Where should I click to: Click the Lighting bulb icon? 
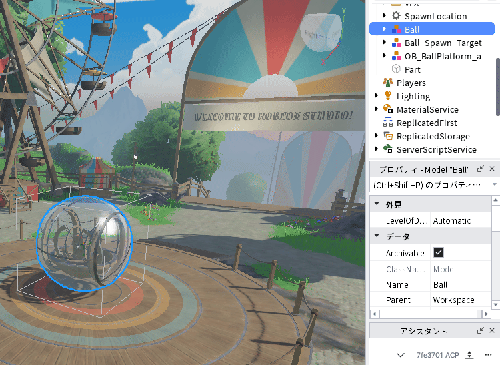click(x=388, y=95)
